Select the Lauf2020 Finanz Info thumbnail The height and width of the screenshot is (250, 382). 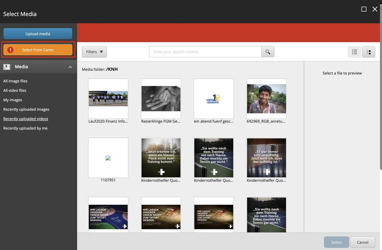point(108,99)
